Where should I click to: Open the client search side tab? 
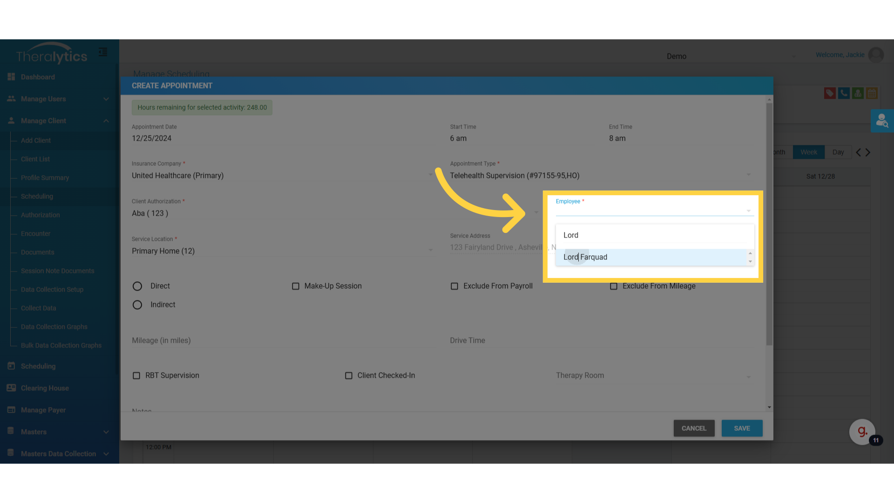(x=882, y=121)
